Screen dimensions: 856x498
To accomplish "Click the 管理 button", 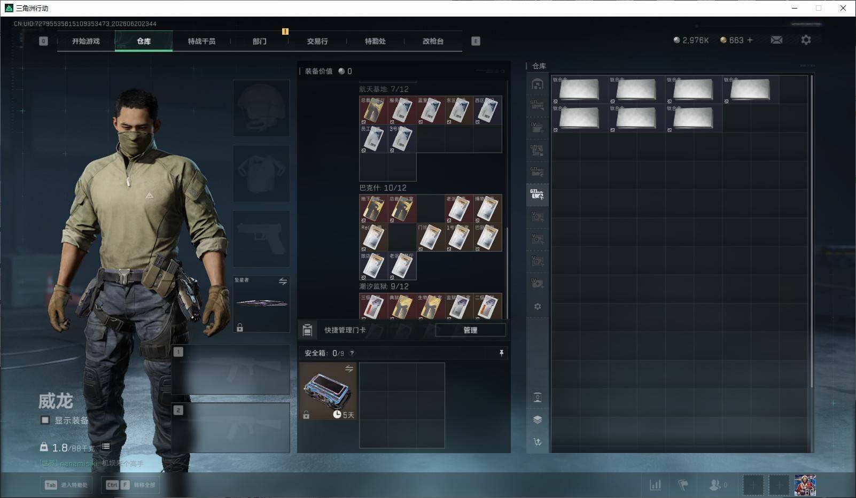I will point(470,330).
